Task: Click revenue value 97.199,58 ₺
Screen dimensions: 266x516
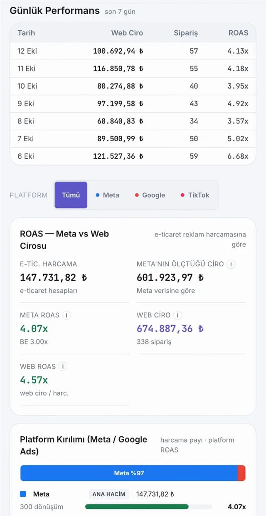Action: 121,103
